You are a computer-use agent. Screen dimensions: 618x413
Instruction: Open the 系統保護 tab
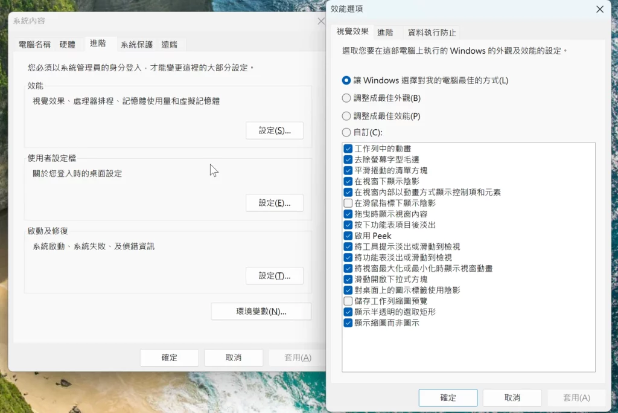tap(136, 44)
